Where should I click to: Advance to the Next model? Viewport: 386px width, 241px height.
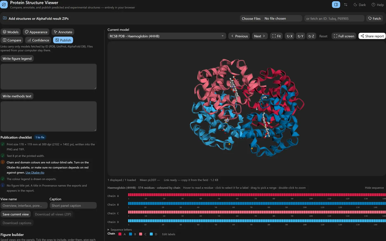click(x=260, y=36)
